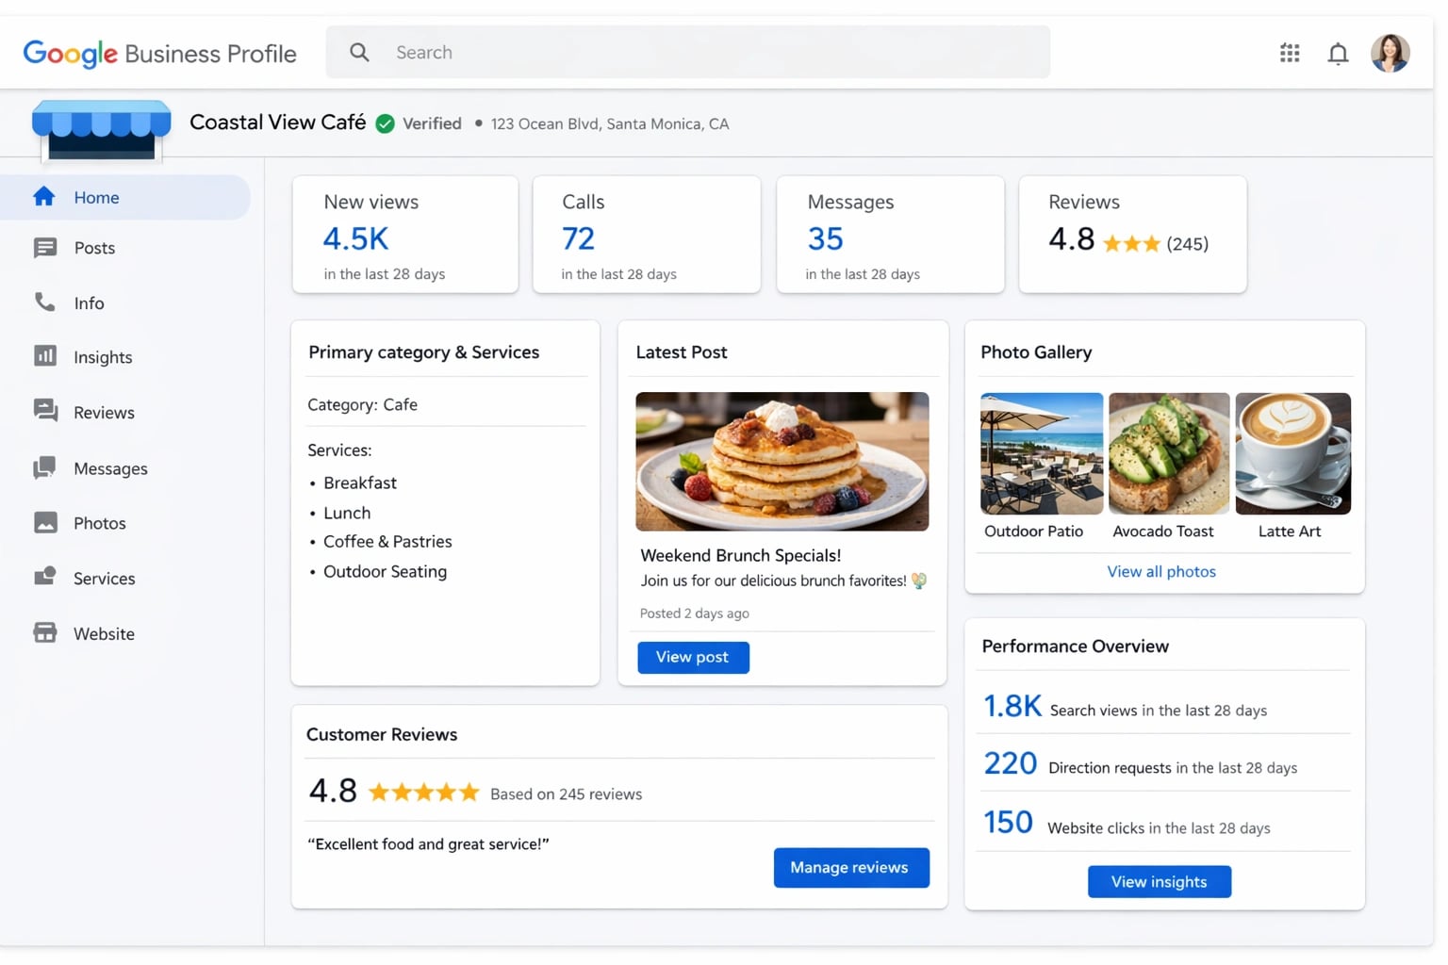Click the notifications bell
The width and height of the screenshot is (1448, 965).
tap(1338, 53)
